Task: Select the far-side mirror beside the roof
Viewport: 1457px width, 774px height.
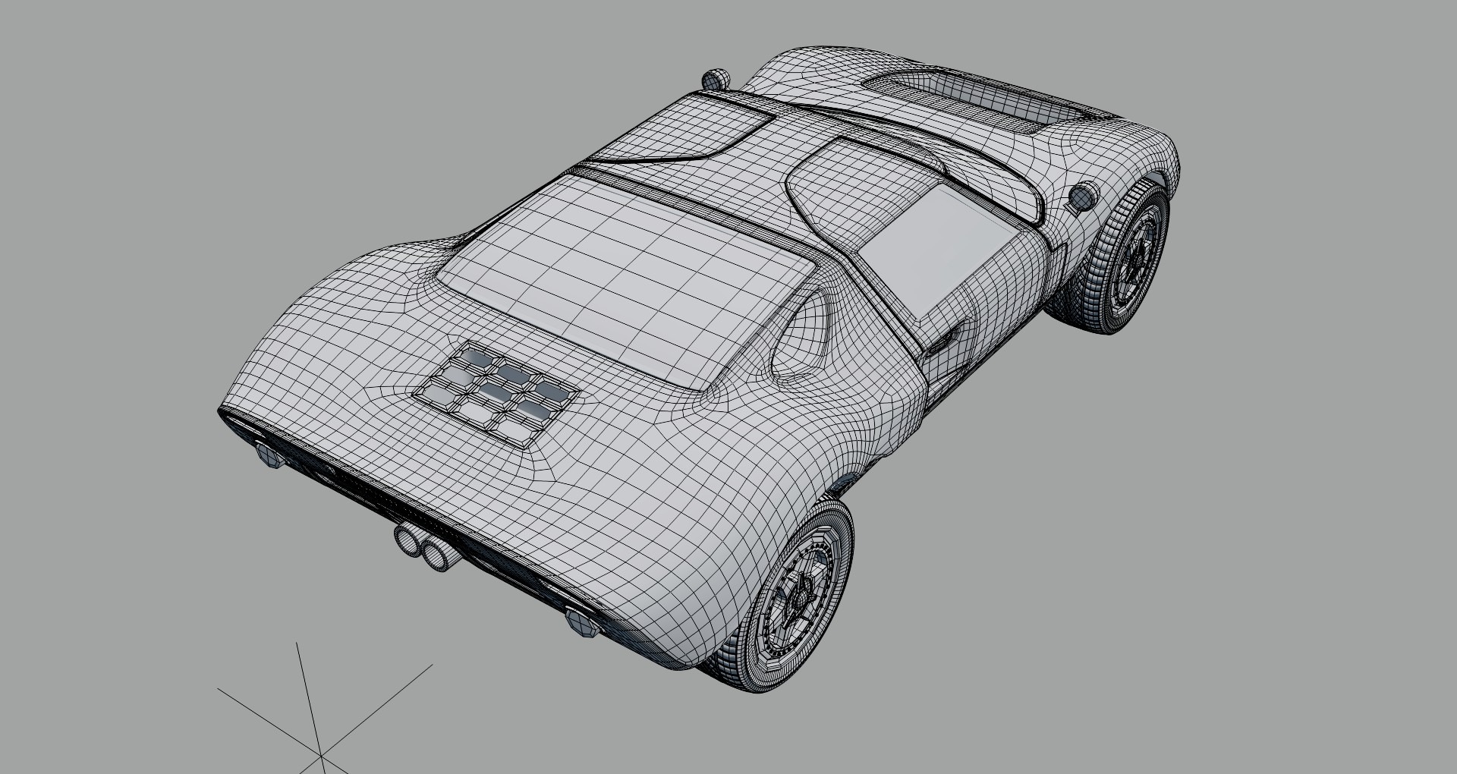Action: [x=716, y=79]
